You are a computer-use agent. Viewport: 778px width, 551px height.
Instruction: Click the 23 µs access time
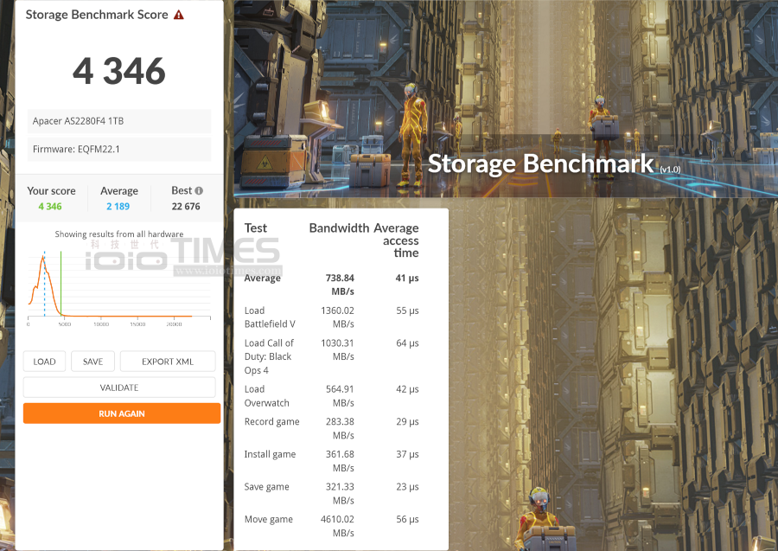point(407,487)
